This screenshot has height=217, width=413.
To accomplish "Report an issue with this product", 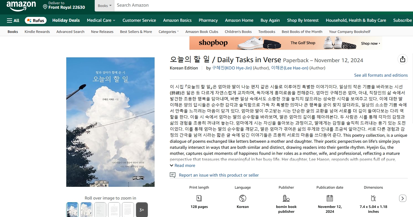I will coord(219,175).
